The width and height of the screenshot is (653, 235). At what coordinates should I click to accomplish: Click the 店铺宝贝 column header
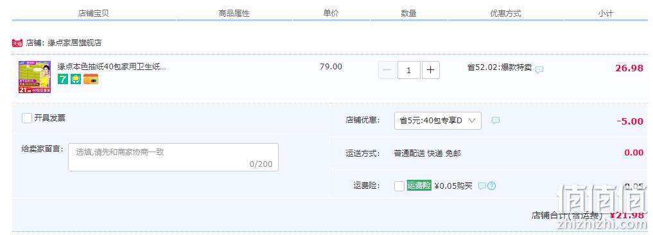93,13
